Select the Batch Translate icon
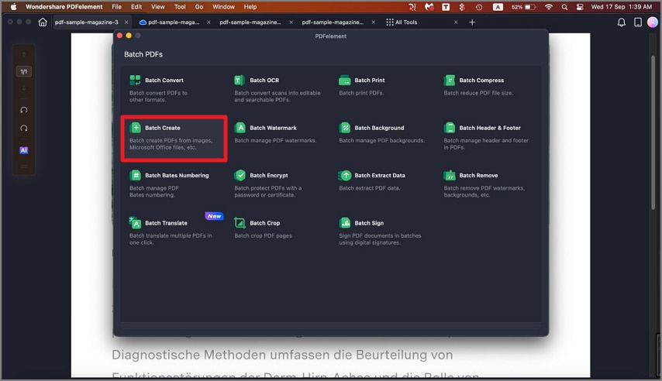The image size is (662, 381). coord(135,222)
